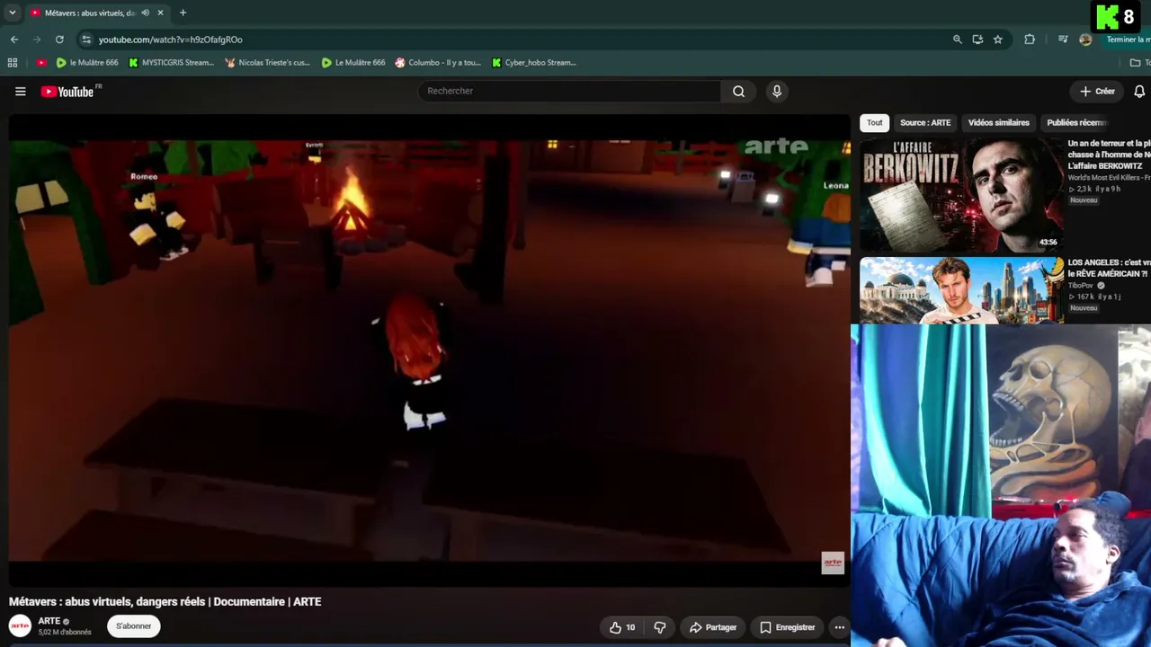Click the Rechercher search field
Viewport: 1151px width, 647px height.
[x=569, y=91]
